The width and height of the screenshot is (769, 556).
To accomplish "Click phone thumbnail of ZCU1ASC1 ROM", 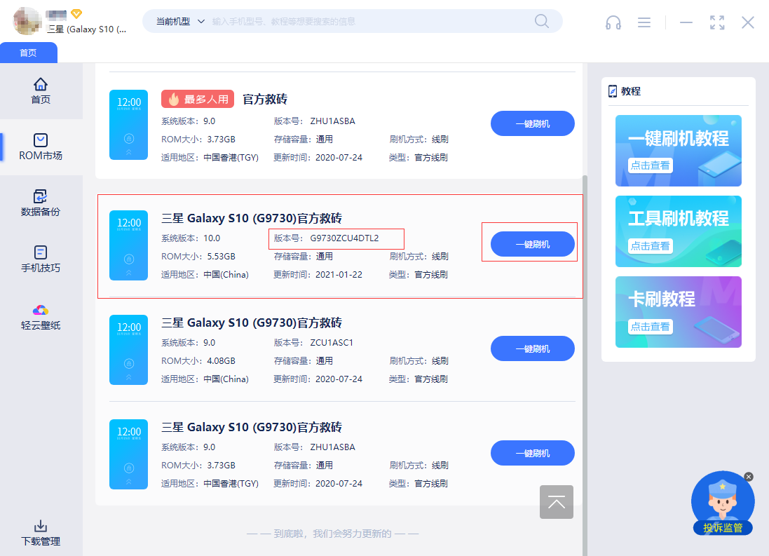I will (128, 350).
